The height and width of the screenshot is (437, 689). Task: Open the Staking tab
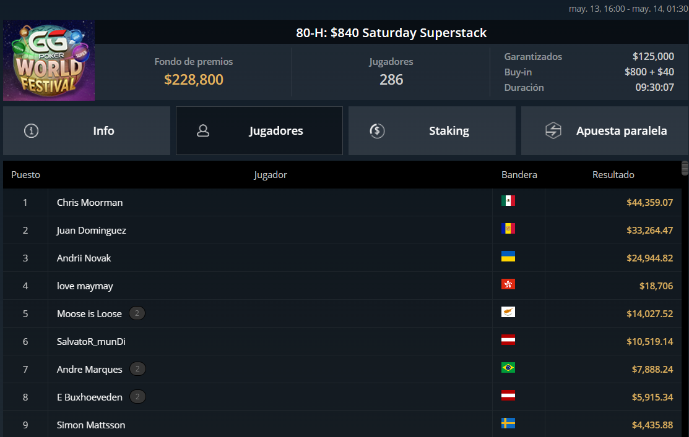pyautogui.click(x=432, y=131)
